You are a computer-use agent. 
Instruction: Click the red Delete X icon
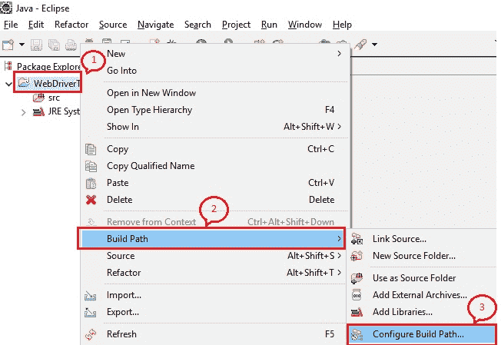[x=91, y=200]
